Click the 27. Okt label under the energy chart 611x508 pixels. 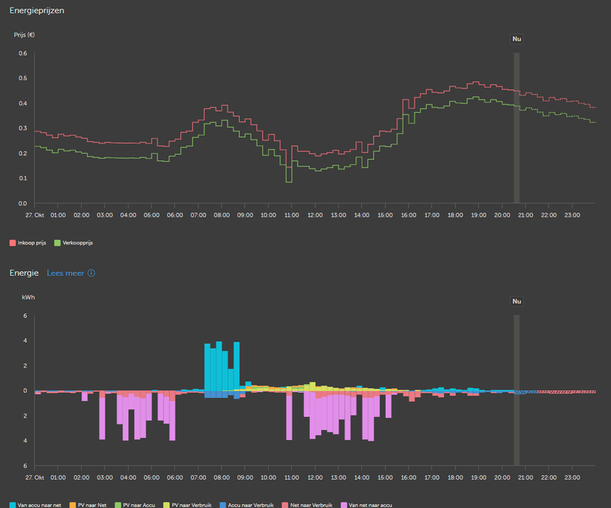[34, 477]
